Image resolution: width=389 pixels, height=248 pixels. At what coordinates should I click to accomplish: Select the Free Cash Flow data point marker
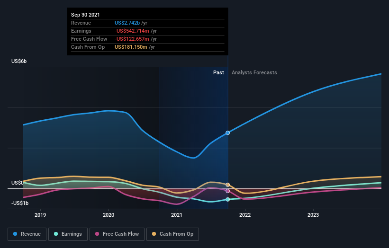227,191
